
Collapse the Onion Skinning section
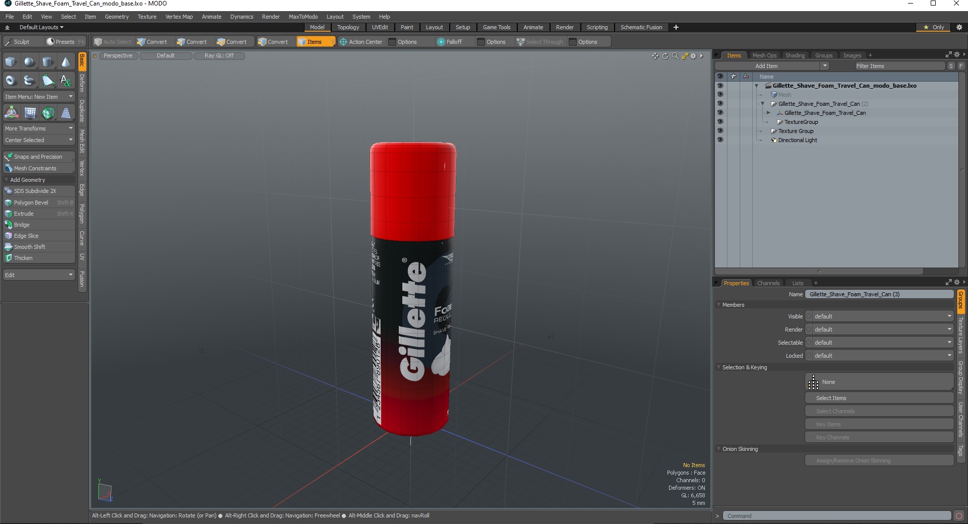click(719, 449)
